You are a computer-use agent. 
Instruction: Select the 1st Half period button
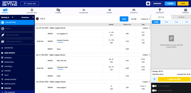tap(134, 19)
